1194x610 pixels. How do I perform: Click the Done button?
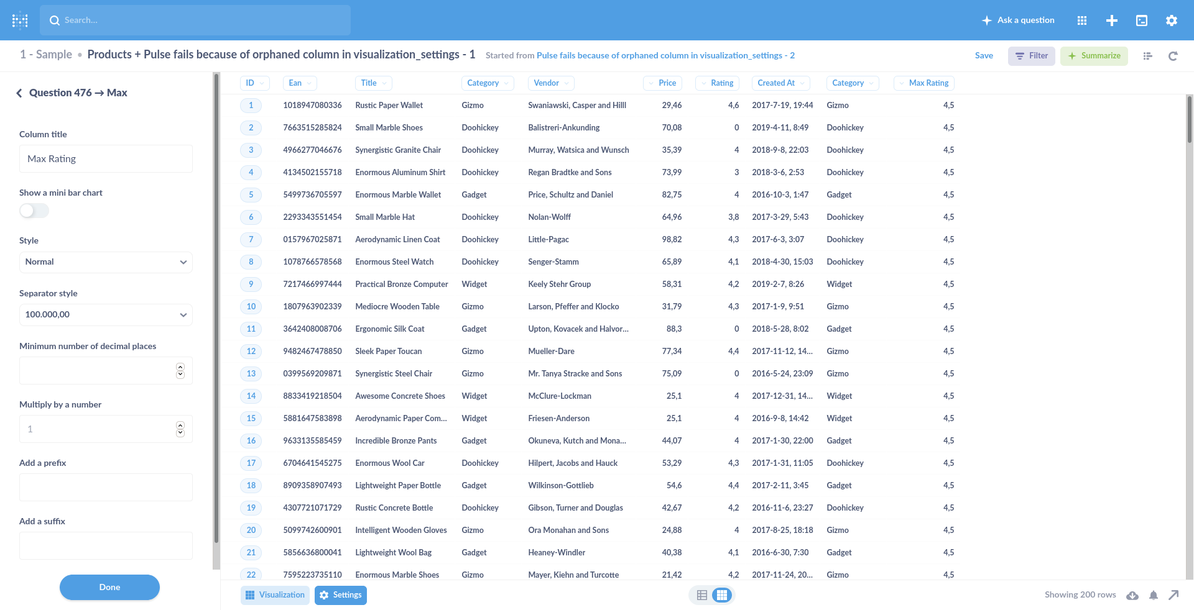(109, 587)
